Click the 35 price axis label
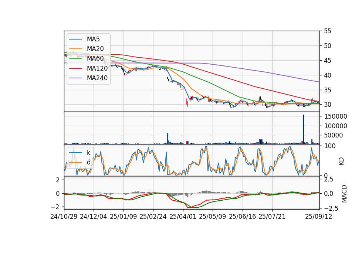This screenshot has width=355, height=255. coord(327,90)
